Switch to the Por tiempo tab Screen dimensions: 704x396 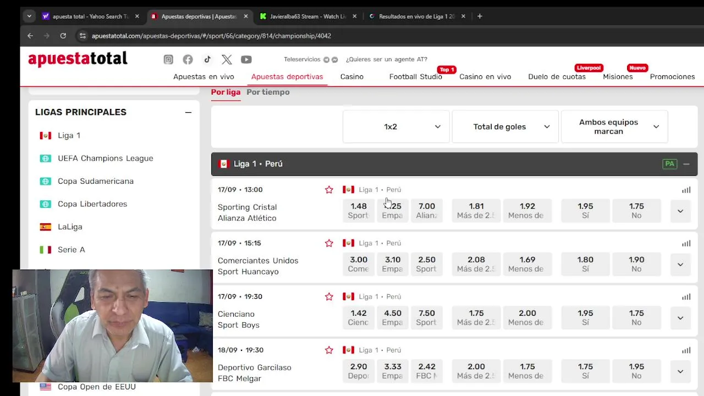point(268,92)
